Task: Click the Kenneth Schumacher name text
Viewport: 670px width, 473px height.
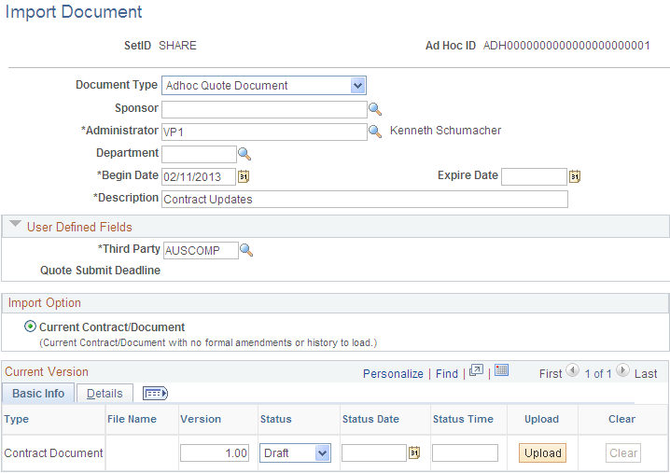Action: [445, 131]
